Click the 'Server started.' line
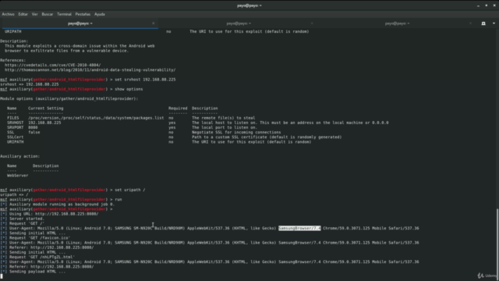499x281 pixels. coord(27,219)
